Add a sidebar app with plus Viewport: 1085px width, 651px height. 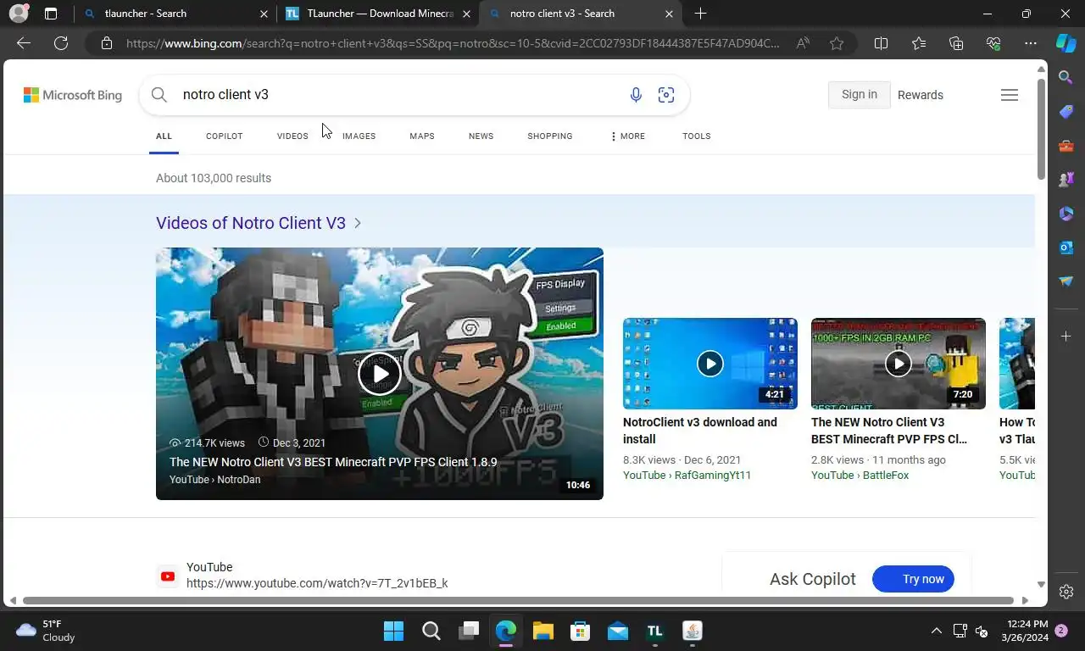tap(1066, 337)
